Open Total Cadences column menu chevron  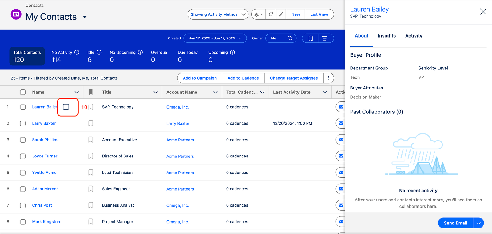coord(262,92)
